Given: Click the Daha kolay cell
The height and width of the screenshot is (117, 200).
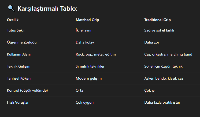Looking at the screenshot, I should [x=85, y=42].
